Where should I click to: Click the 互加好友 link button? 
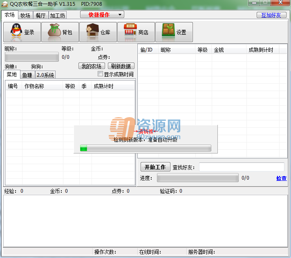pyautogui.click(x=271, y=15)
